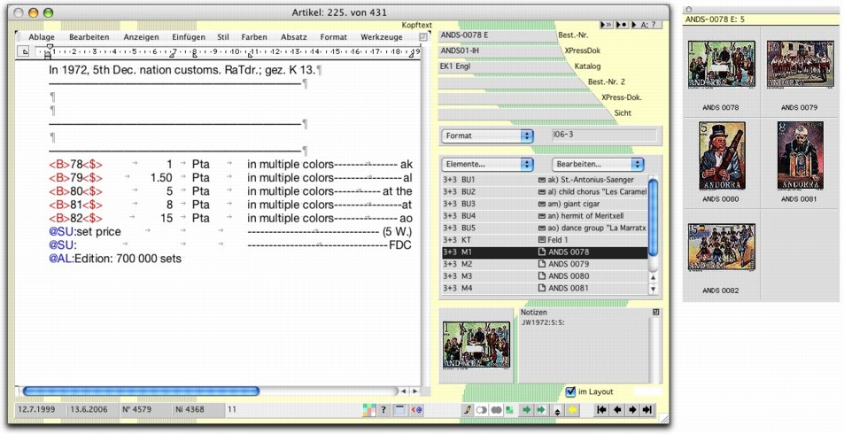Open the Elemente... dropdown
Viewport: 844px width, 434px height.
coord(487,164)
